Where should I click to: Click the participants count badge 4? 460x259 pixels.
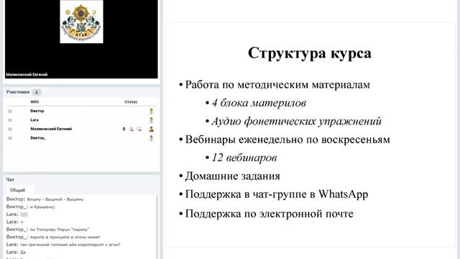(x=37, y=92)
